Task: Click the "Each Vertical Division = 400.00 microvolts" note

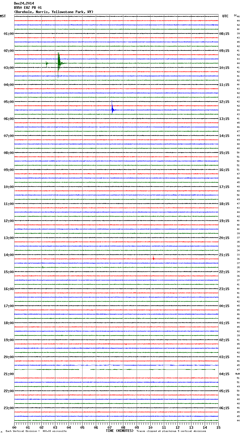Action: point(36,431)
